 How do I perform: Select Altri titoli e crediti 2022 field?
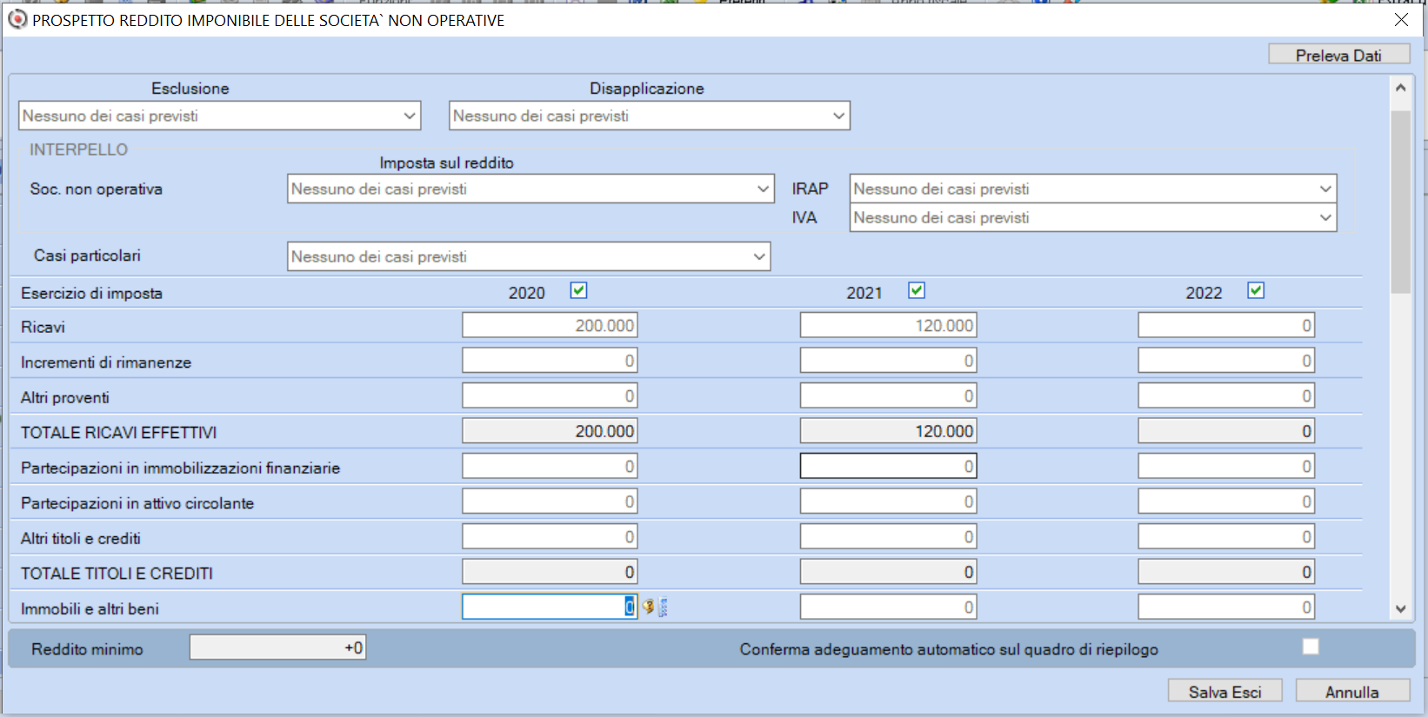click(x=1226, y=536)
